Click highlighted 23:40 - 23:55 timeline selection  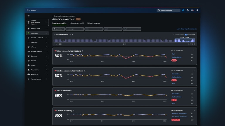click(x=185, y=41)
